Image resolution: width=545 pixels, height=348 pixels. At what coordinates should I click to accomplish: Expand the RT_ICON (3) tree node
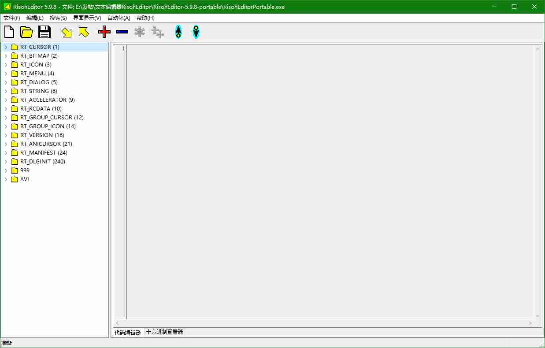coord(6,64)
